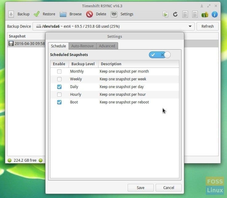Click the Refresh button
The height and width of the screenshot is (198, 227).
[207, 26]
